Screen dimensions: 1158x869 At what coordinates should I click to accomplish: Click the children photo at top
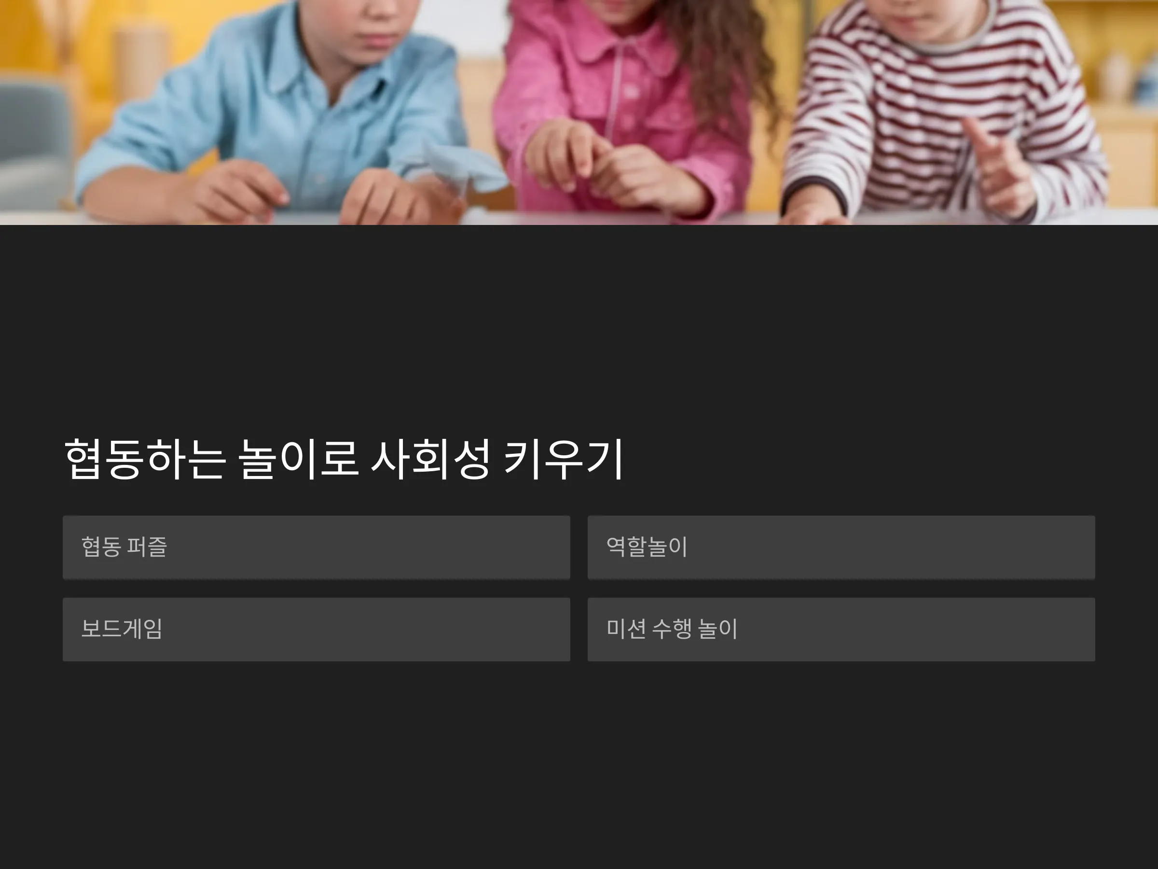point(579,112)
